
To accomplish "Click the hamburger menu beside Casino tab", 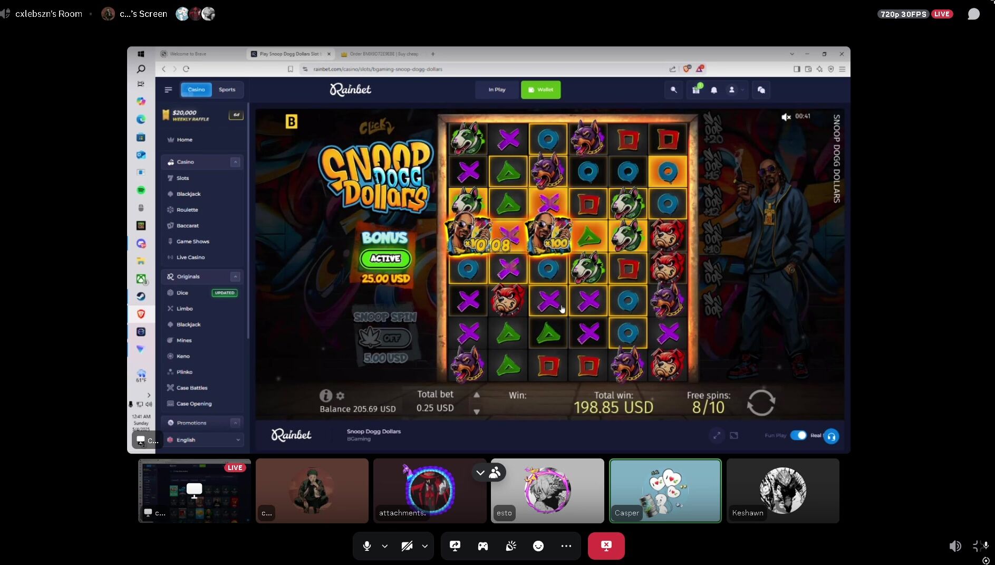I will pos(168,90).
